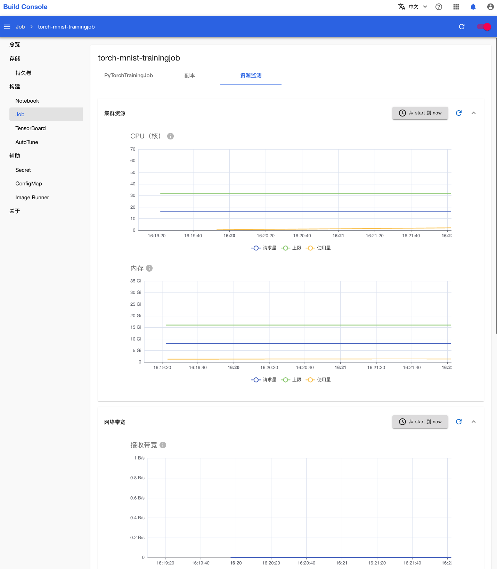Collapse the 网络带宽 panel
Screen dimensions: 497x569
click(473, 422)
